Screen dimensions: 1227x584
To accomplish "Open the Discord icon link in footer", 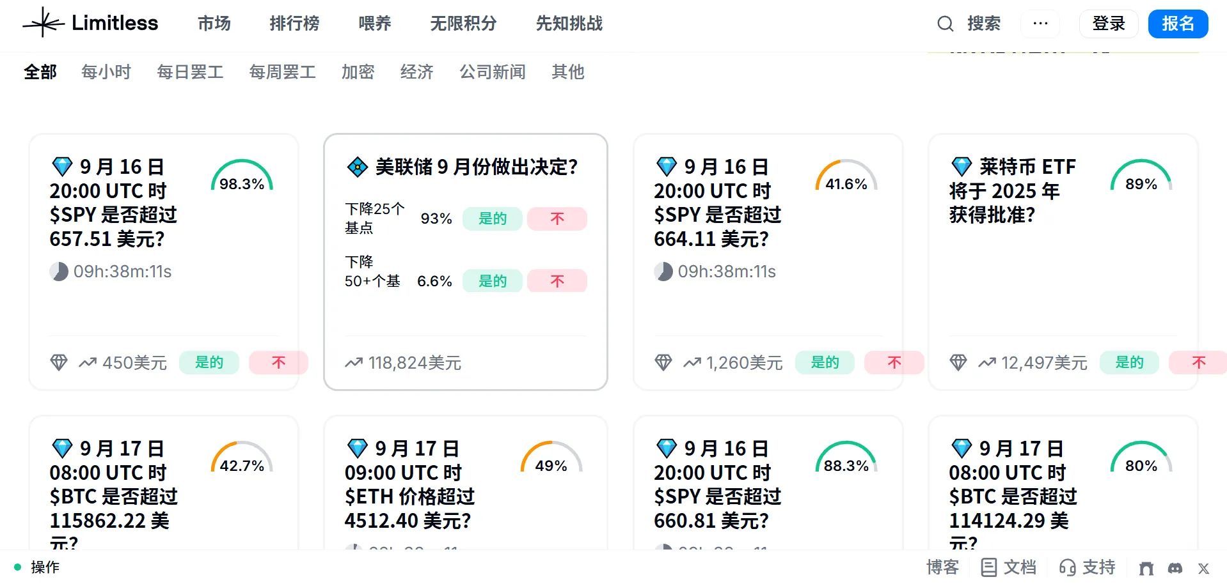I will point(1175,567).
